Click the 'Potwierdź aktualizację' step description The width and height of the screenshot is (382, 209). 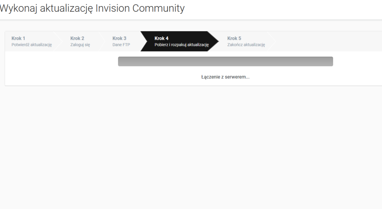pos(31,45)
